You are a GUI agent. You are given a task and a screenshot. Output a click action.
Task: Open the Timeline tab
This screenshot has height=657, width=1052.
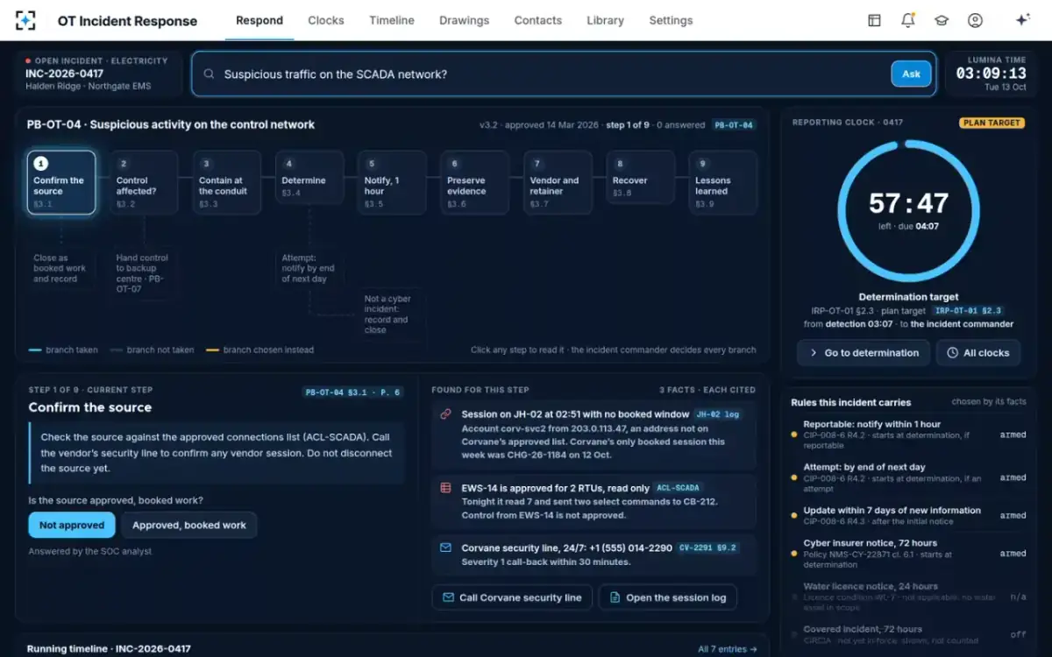(392, 20)
